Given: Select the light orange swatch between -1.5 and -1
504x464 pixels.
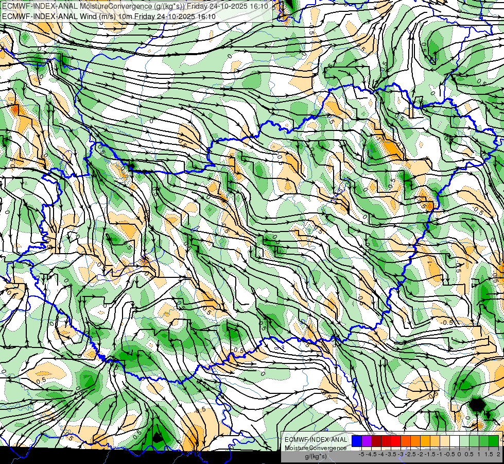Looking at the screenshot, I should [435, 441].
